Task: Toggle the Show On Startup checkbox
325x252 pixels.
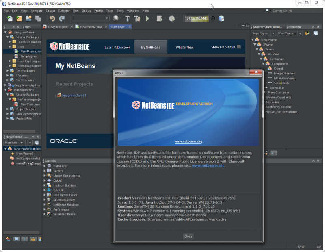Action: 239,47
